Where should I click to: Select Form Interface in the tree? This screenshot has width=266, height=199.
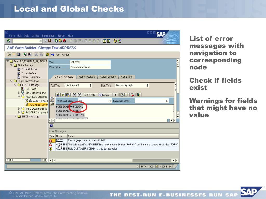(x=29, y=73)
